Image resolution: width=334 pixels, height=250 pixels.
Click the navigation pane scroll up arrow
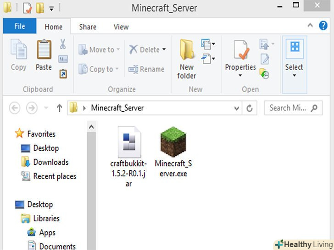click(x=91, y=127)
